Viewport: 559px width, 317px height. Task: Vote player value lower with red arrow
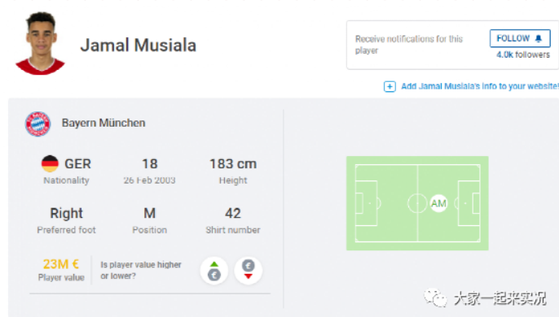(x=248, y=271)
